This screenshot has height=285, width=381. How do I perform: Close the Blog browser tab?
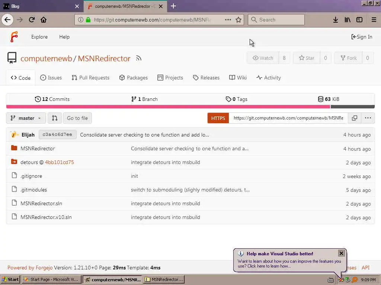tap(77, 6)
